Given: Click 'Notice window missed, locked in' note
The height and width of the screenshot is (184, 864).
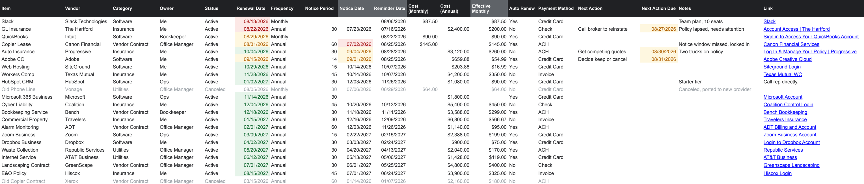Looking at the screenshot, I should tap(714, 44).
